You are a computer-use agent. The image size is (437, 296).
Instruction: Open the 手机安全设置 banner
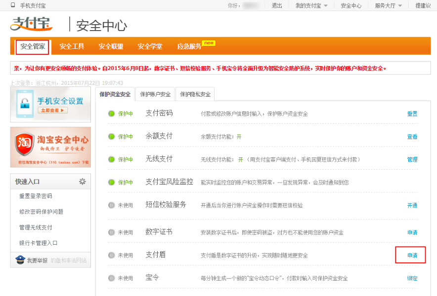pos(50,104)
